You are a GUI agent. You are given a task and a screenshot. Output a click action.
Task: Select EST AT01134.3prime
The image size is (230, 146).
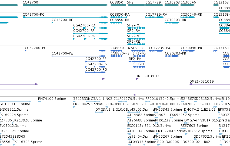coord(129,134)
